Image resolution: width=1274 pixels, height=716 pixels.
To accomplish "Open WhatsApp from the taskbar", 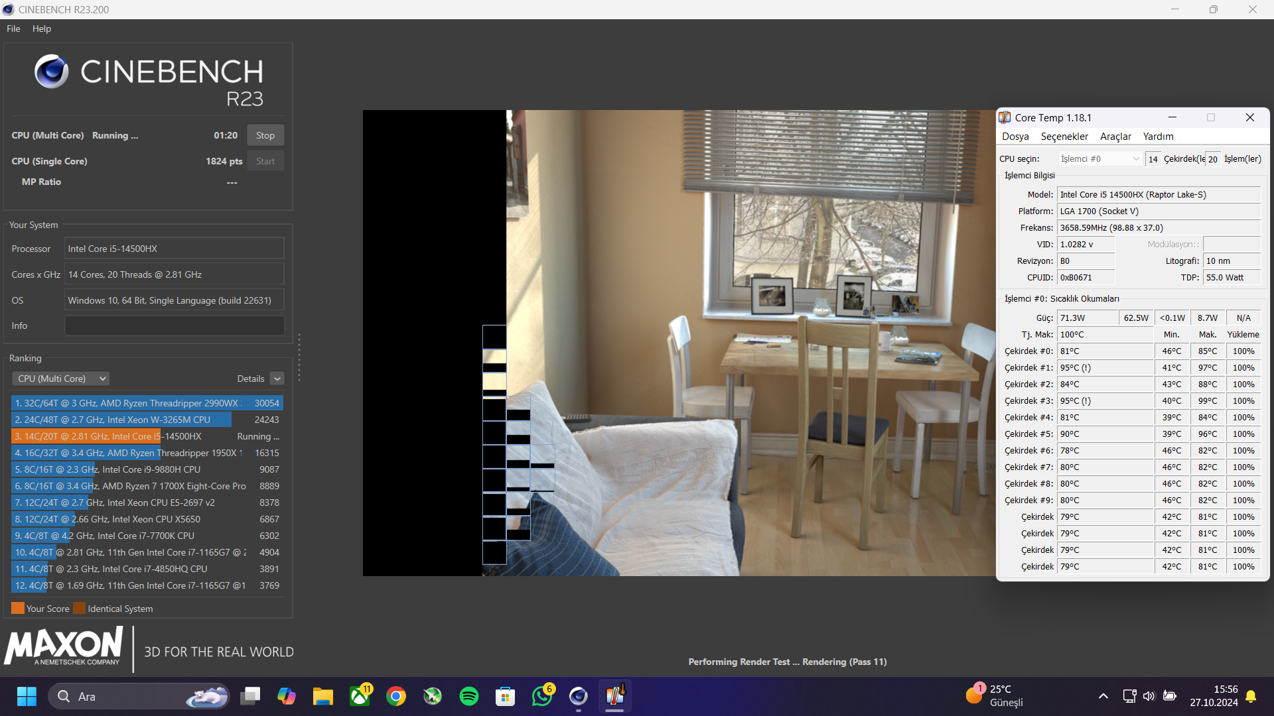I will pos(542,696).
